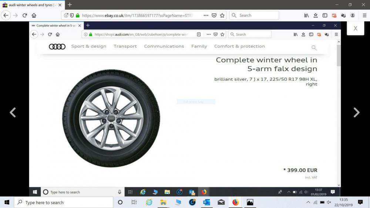Open page actions menu in eBay address bar

pyautogui.click(x=206, y=16)
